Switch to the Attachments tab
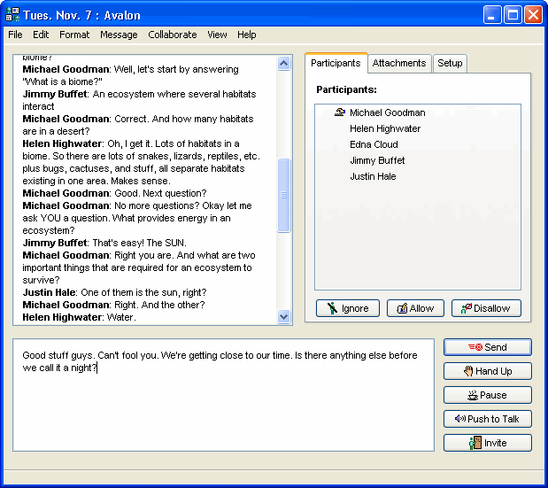Viewport: 548px width, 488px height. tap(399, 63)
